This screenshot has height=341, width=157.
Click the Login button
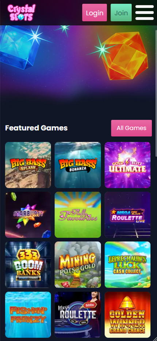95,12
